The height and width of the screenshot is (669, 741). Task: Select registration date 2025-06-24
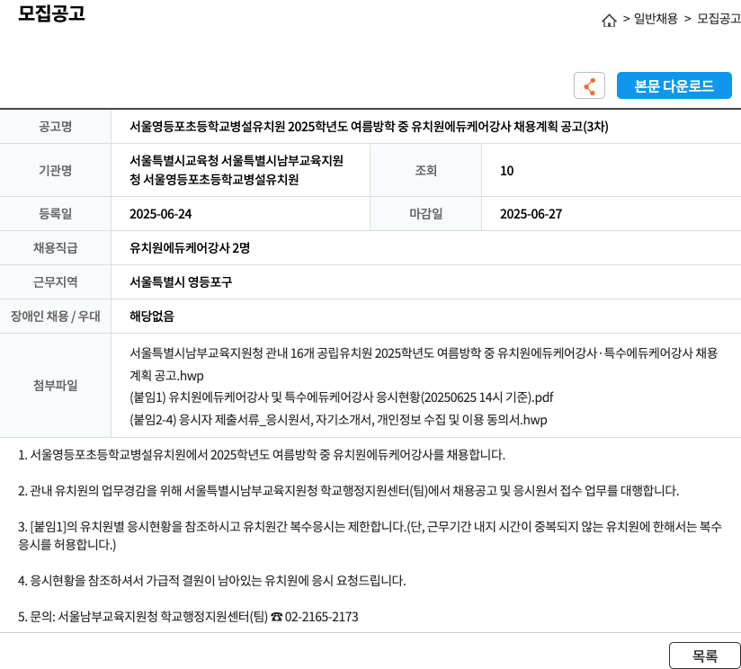click(x=161, y=214)
